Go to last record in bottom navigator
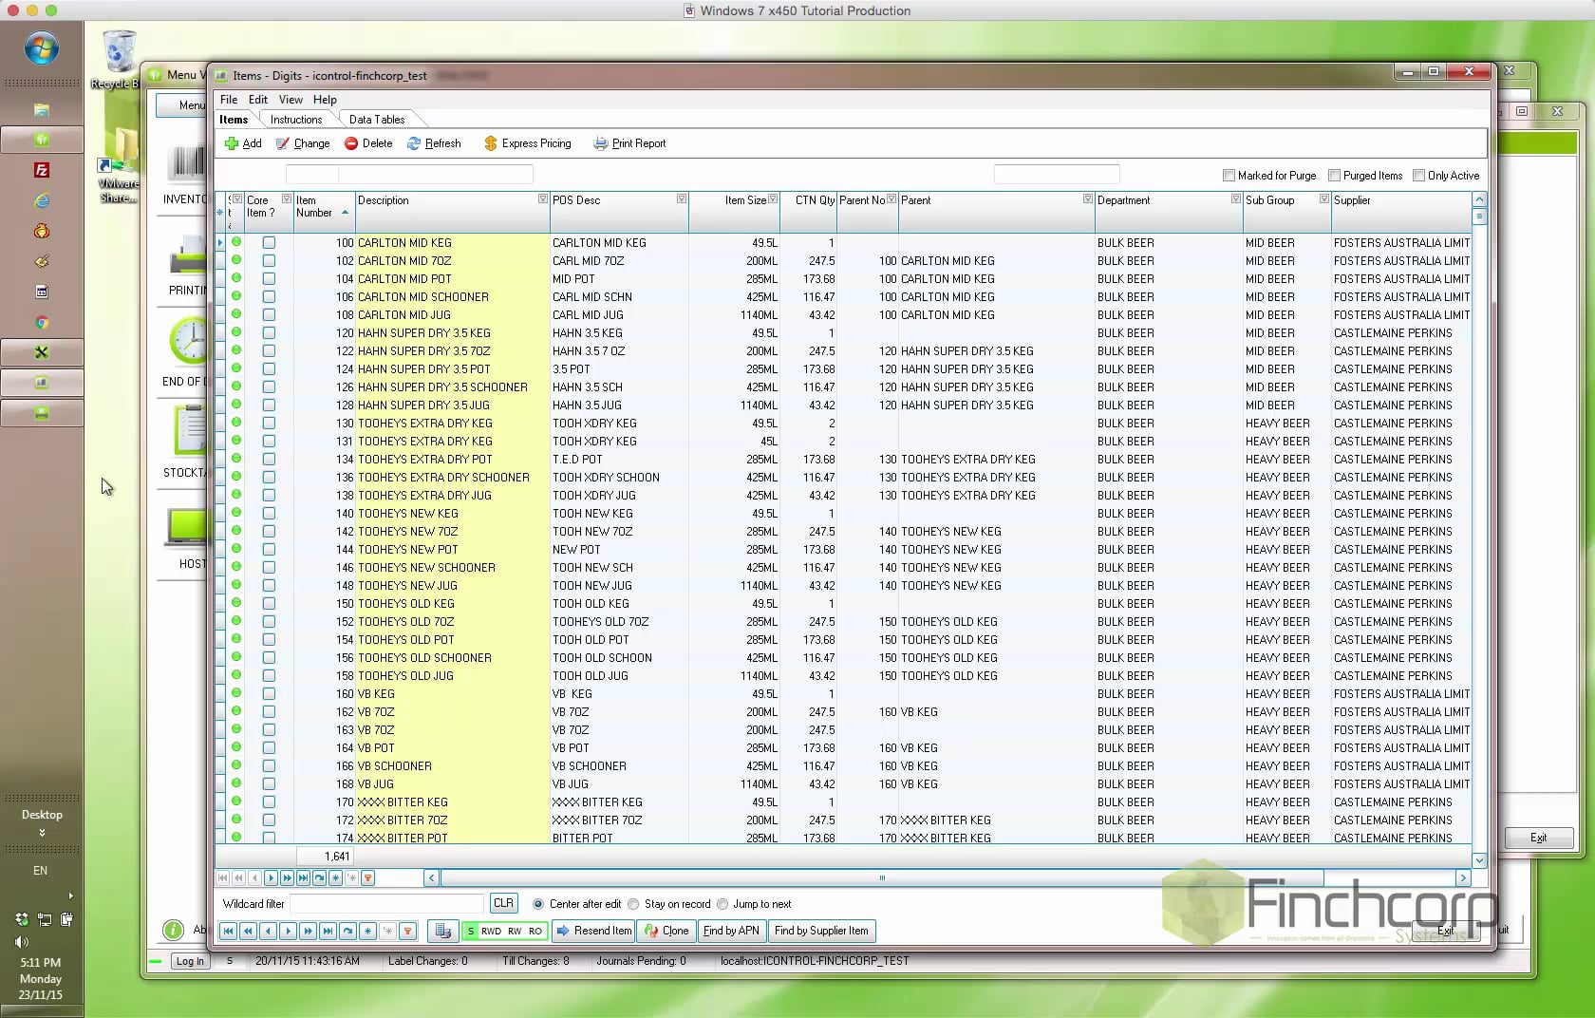 pos(328,931)
